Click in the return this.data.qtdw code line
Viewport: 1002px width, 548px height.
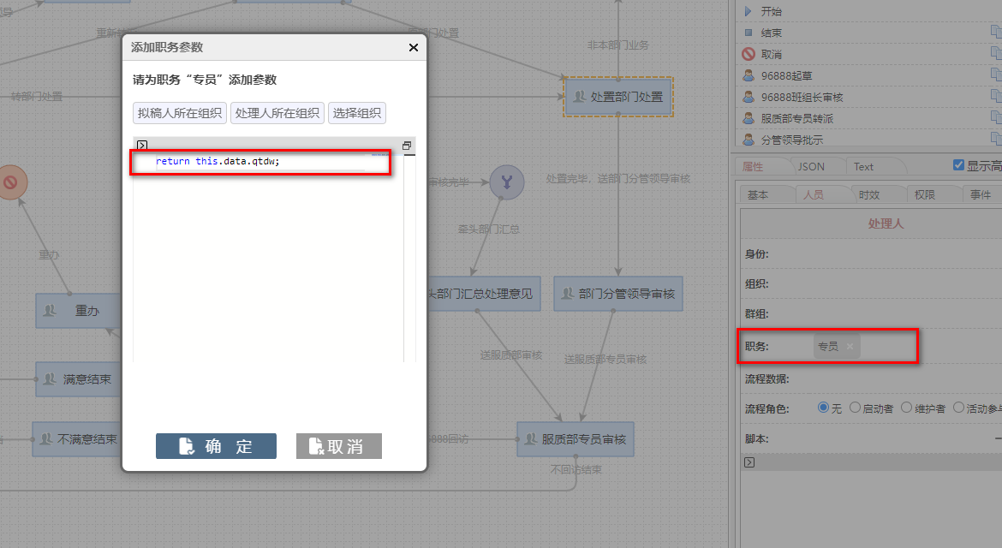click(x=218, y=161)
